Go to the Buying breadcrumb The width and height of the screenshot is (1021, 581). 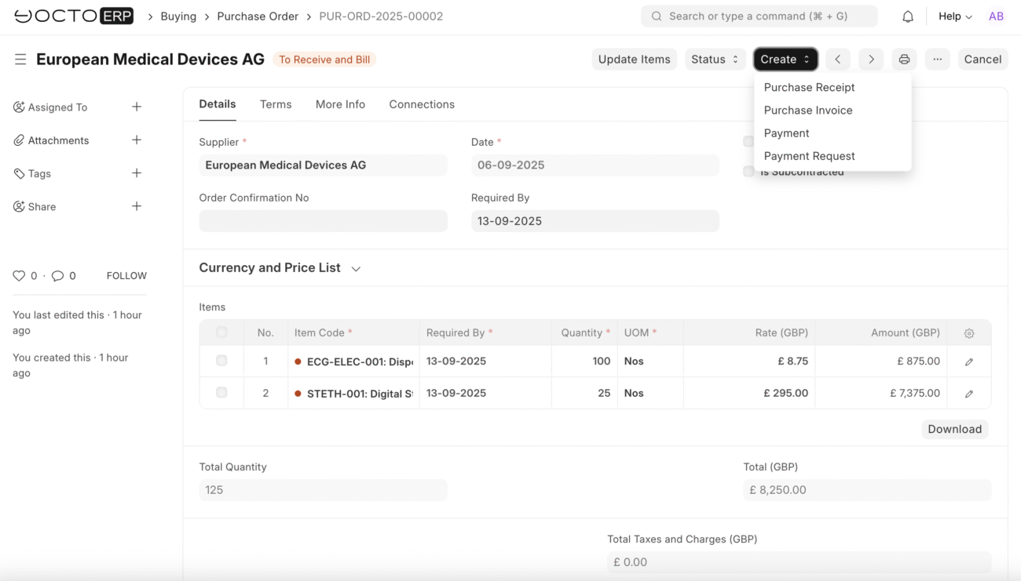(178, 16)
